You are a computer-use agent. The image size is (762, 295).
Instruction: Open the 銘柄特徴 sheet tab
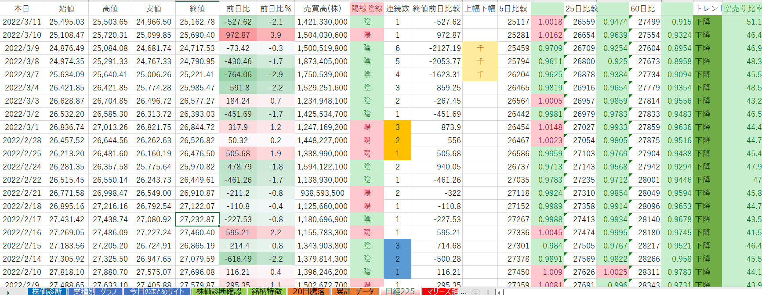[x=267, y=291]
